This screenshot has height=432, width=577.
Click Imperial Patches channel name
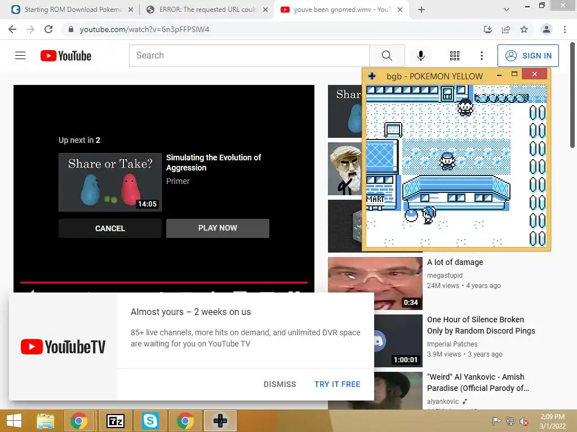(452, 344)
